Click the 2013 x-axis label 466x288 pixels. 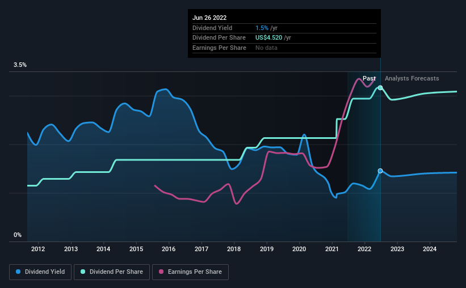71,249
